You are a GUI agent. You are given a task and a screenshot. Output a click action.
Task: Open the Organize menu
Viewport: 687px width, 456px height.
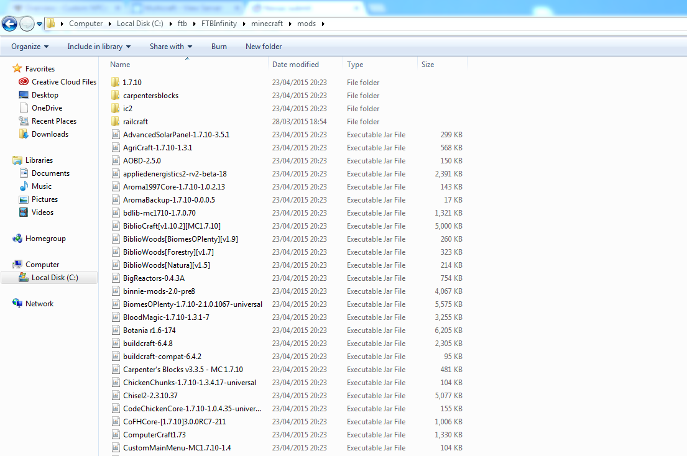[30, 47]
